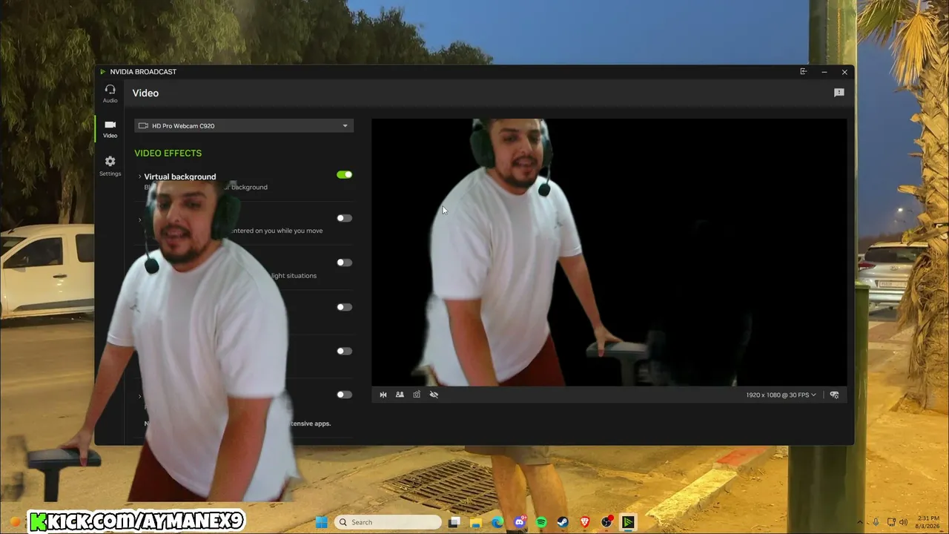Open Task View from the taskbar
Screen dimensions: 949x534
454,522
